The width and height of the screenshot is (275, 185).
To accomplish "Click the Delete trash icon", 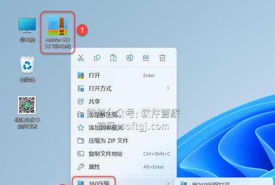I will point(162,57).
